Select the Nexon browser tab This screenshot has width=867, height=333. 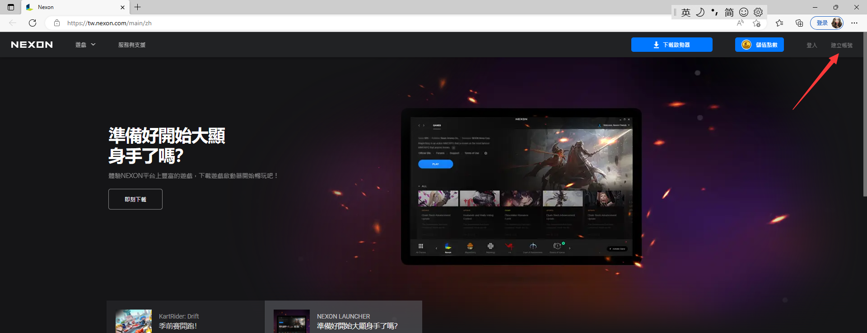[75, 7]
